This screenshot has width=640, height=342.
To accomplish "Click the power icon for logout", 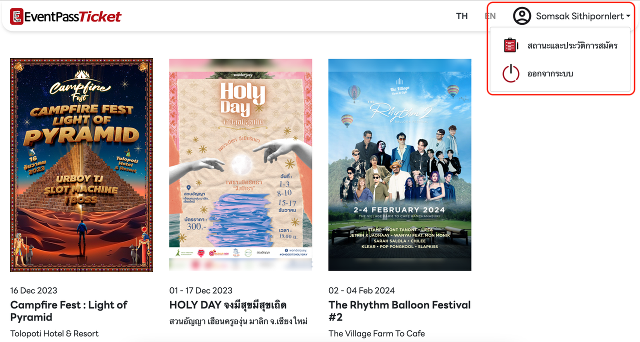I will 510,74.
